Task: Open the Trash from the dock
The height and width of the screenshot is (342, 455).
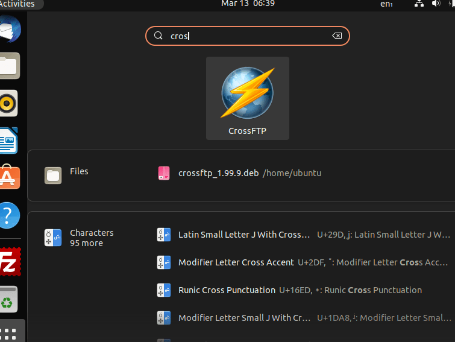Action: 8,299
